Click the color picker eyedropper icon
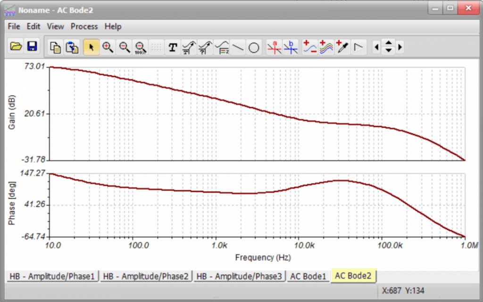This screenshot has height=302, width=483. [343, 47]
